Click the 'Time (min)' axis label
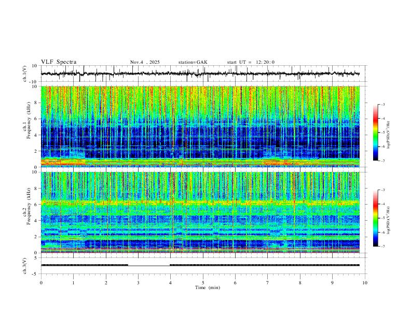The height and width of the screenshot is (317, 411). 208,287
